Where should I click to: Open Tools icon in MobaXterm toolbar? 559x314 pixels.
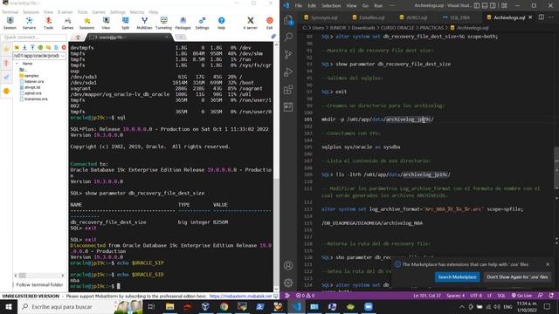pyautogui.click(x=49, y=24)
